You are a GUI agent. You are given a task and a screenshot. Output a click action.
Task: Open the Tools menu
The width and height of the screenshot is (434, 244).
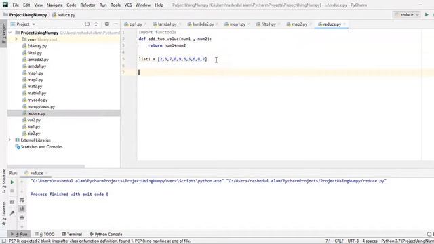(115, 5)
